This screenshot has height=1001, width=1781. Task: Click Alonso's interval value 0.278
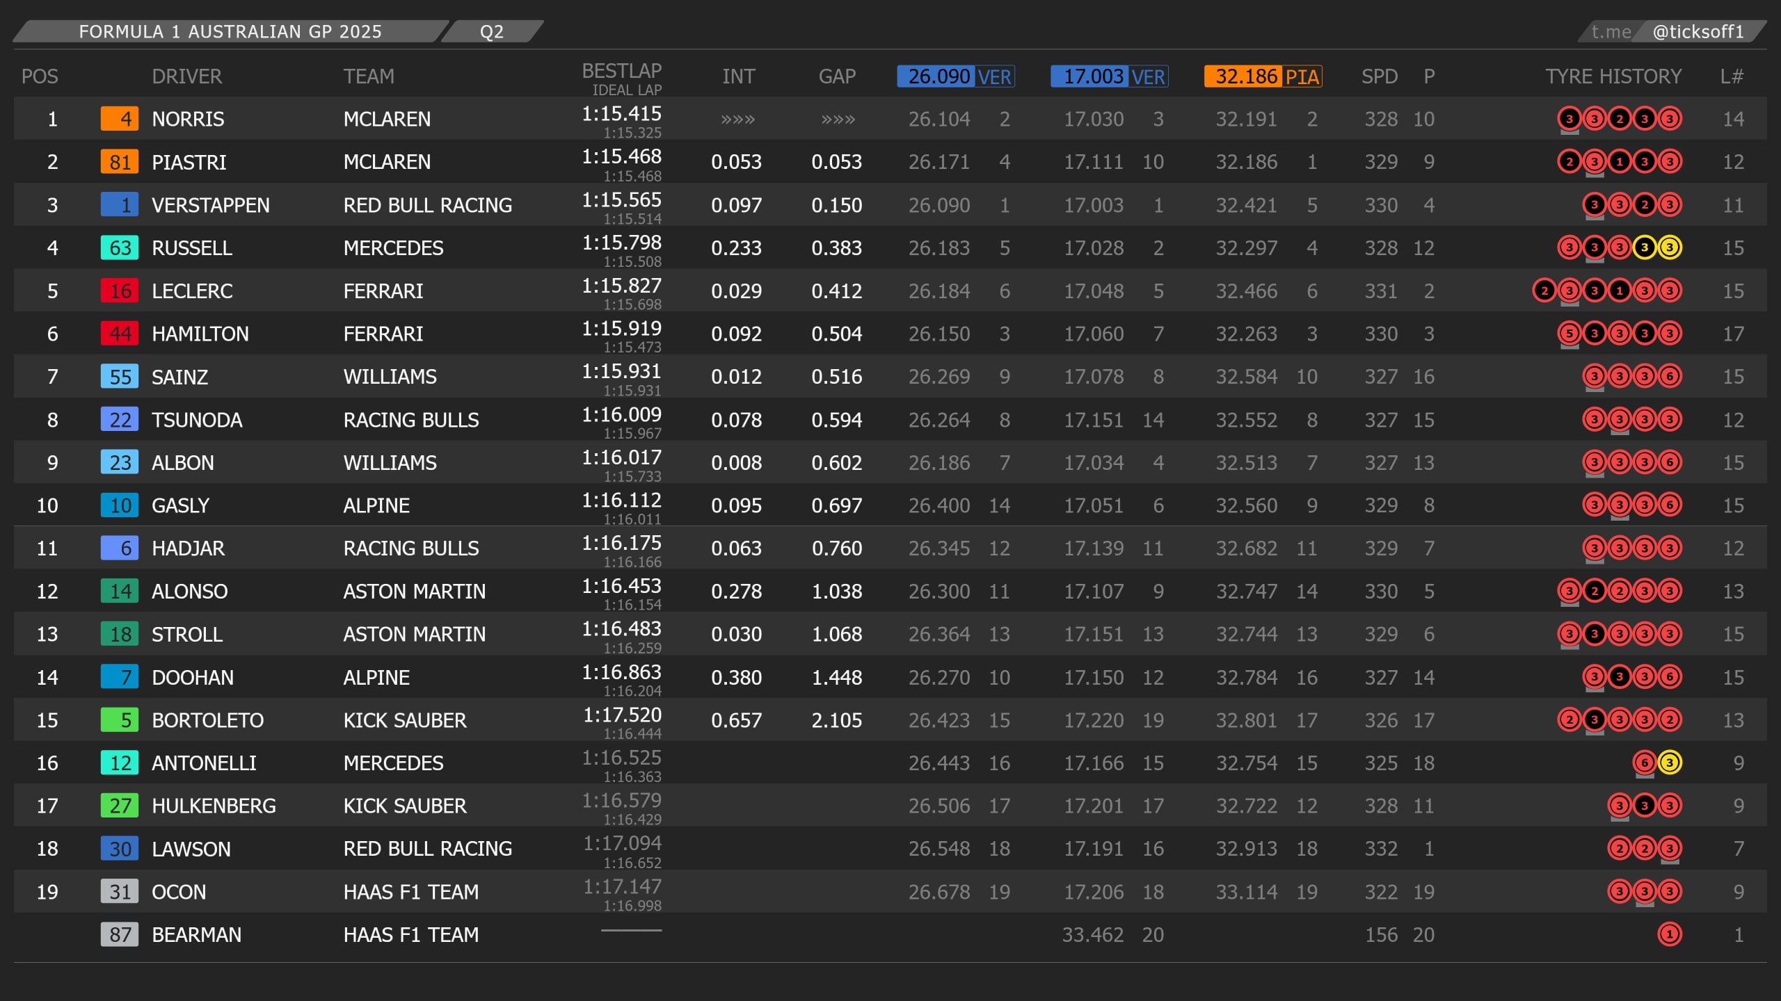click(x=736, y=592)
